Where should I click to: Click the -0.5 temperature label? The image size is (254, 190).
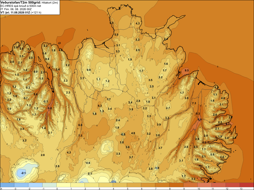123,134
